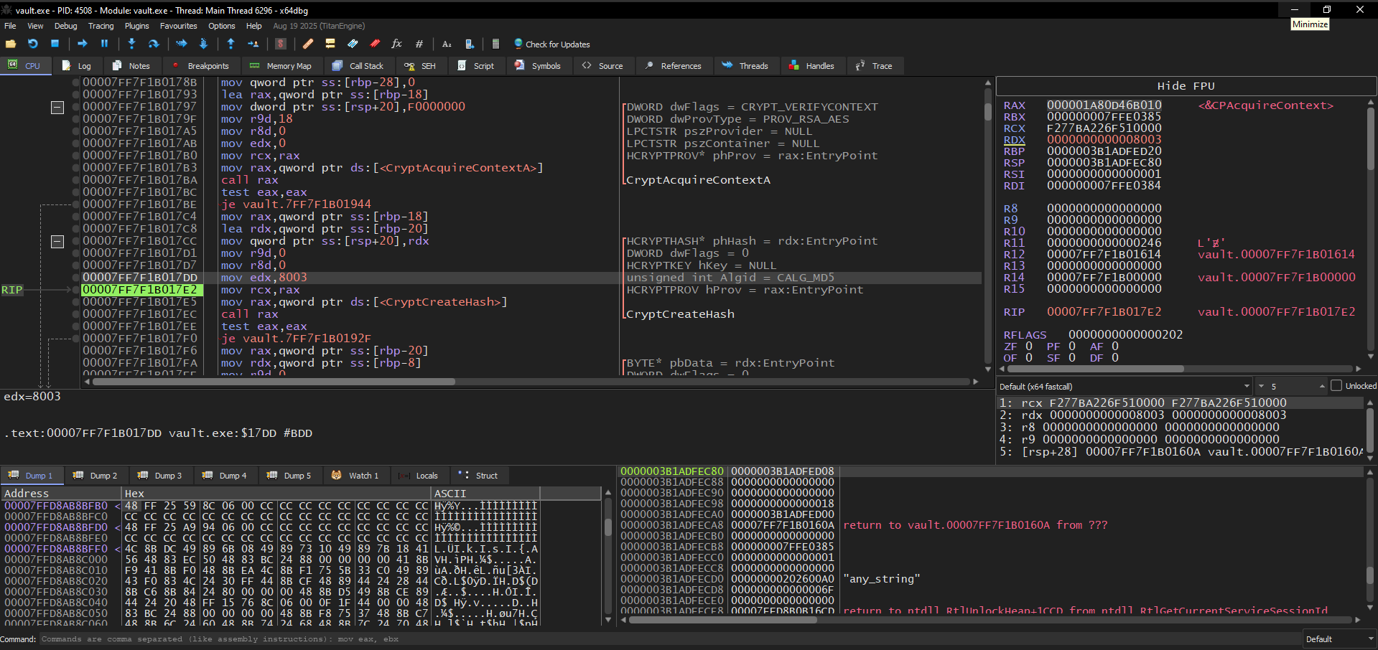Click the fx functions icon
1378x650 pixels.
pos(396,44)
